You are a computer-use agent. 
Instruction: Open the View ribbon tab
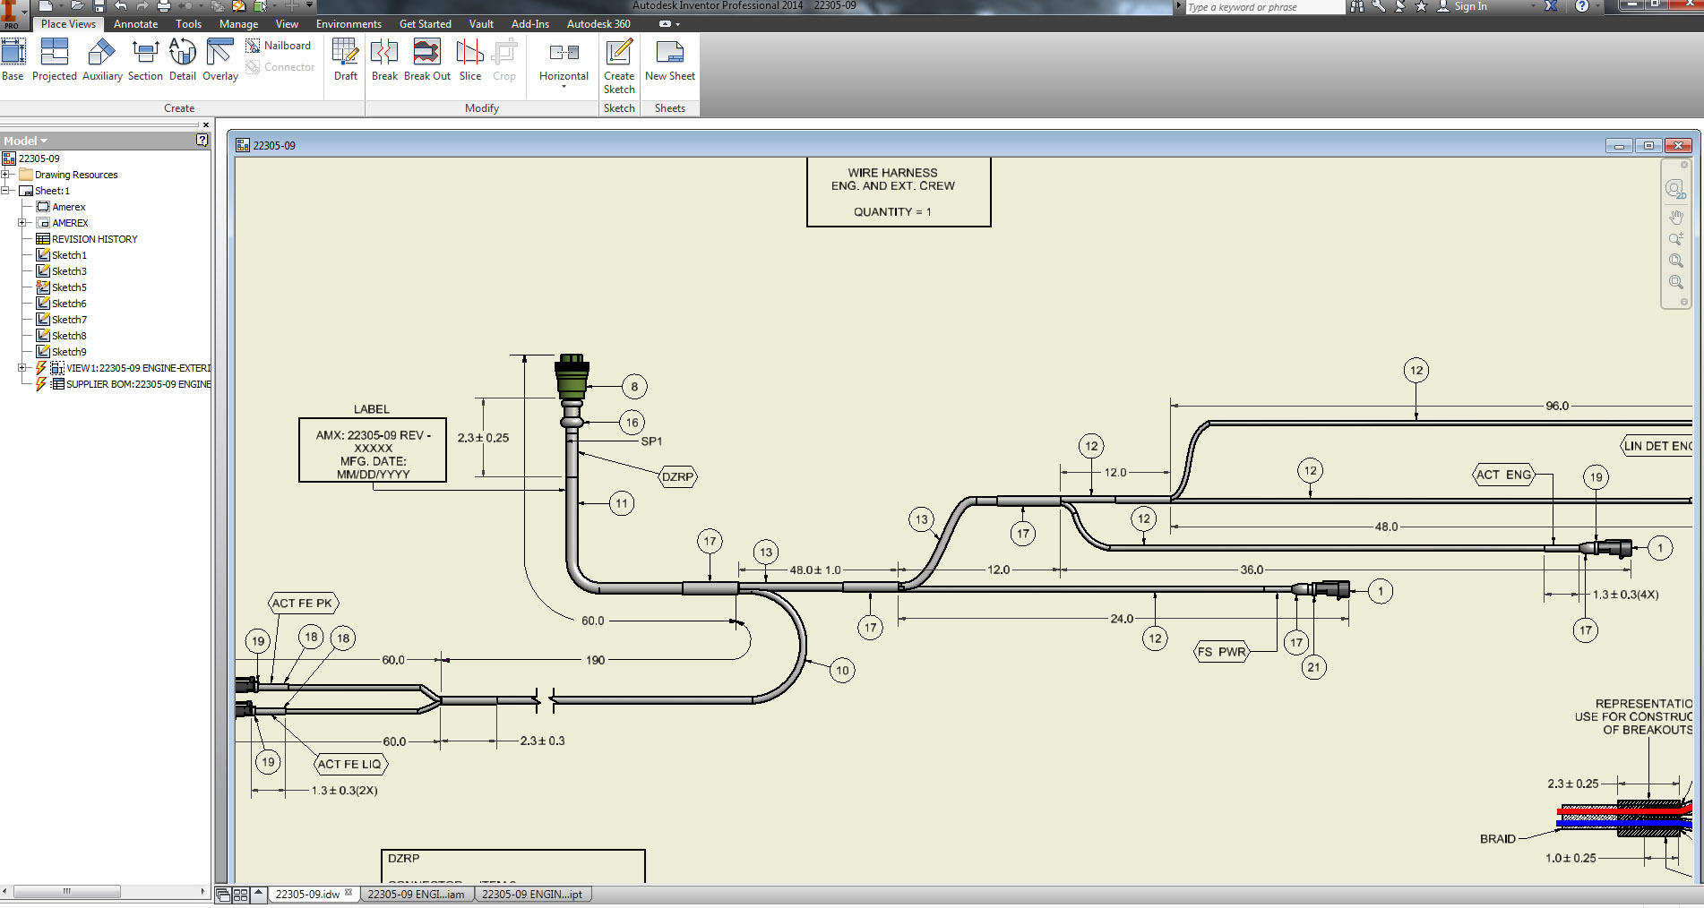point(287,24)
